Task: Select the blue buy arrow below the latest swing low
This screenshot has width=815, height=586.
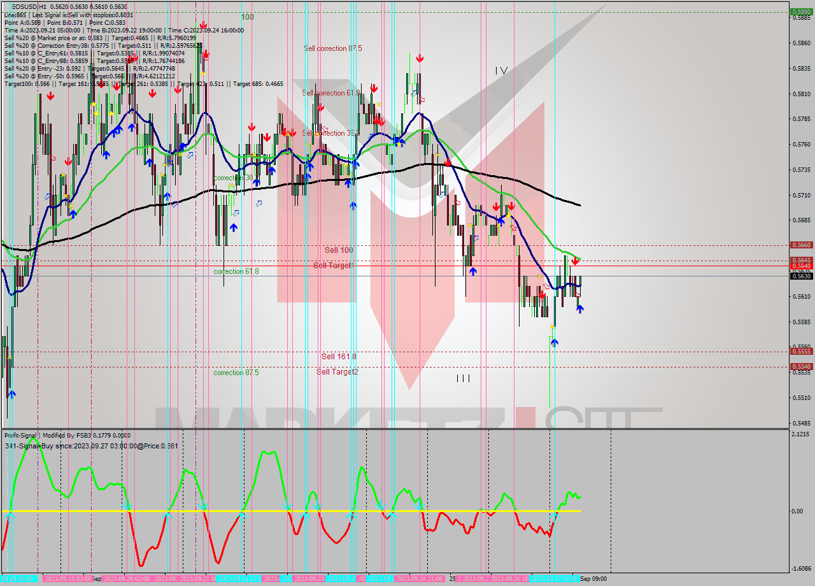Action: click(555, 342)
